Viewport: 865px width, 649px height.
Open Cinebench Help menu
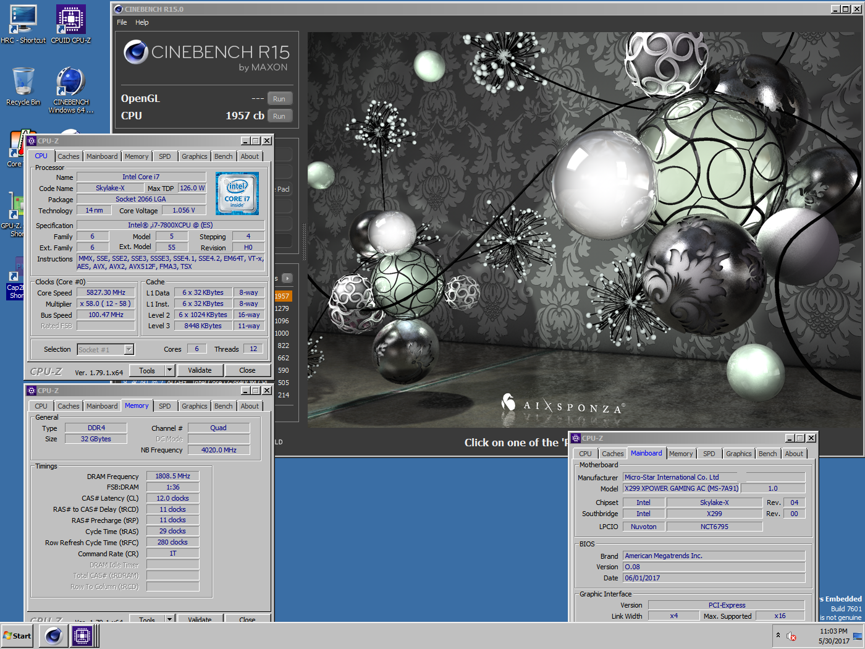(142, 22)
